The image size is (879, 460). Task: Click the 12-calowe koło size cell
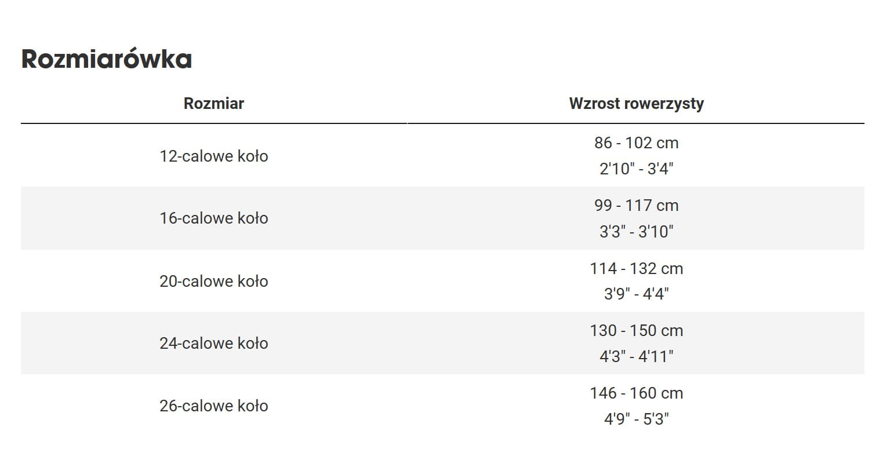tap(213, 156)
